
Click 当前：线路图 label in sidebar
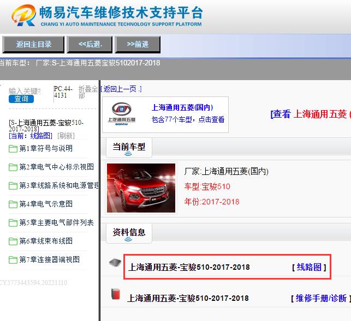[x=31, y=136]
